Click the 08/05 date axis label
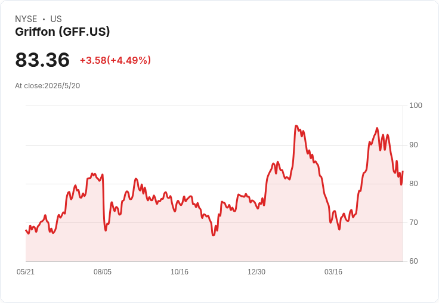The width and height of the screenshot is (439, 303). coord(103,271)
